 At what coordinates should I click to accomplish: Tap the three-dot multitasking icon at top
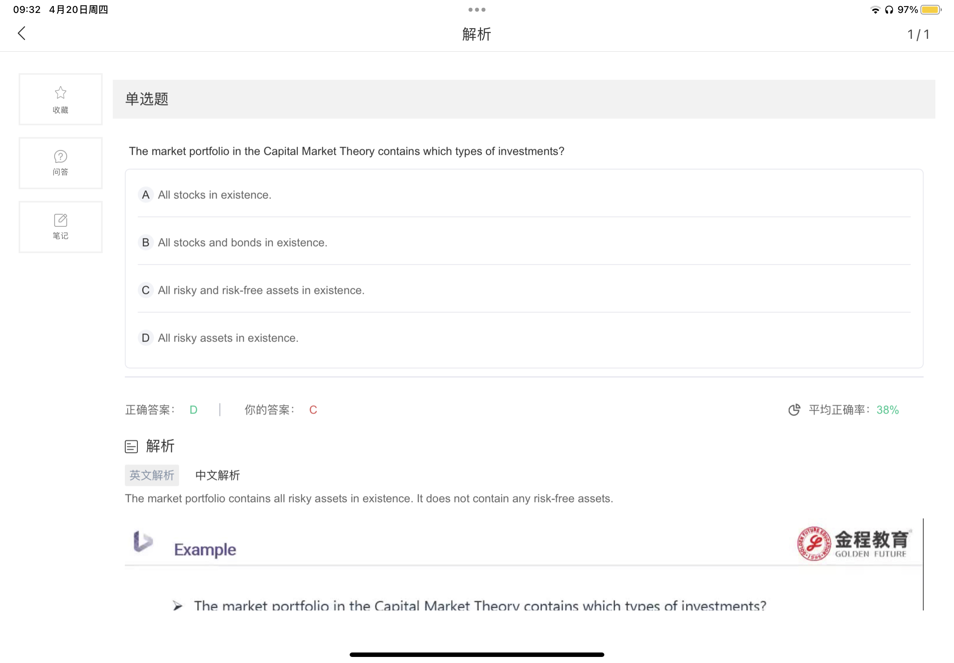tap(477, 10)
